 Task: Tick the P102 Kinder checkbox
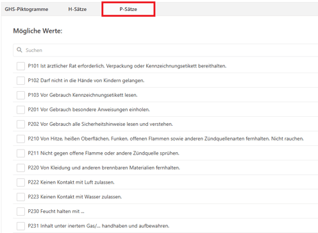(x=21, y=81)
